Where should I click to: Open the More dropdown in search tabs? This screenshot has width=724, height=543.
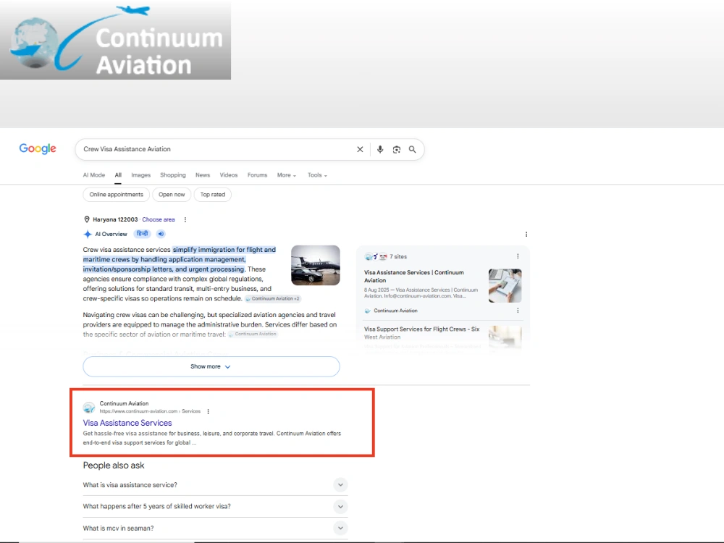click(x=287, y=175)
